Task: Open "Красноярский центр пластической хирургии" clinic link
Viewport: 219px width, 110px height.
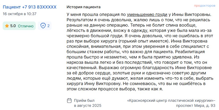Action: (x=171, y=100)
